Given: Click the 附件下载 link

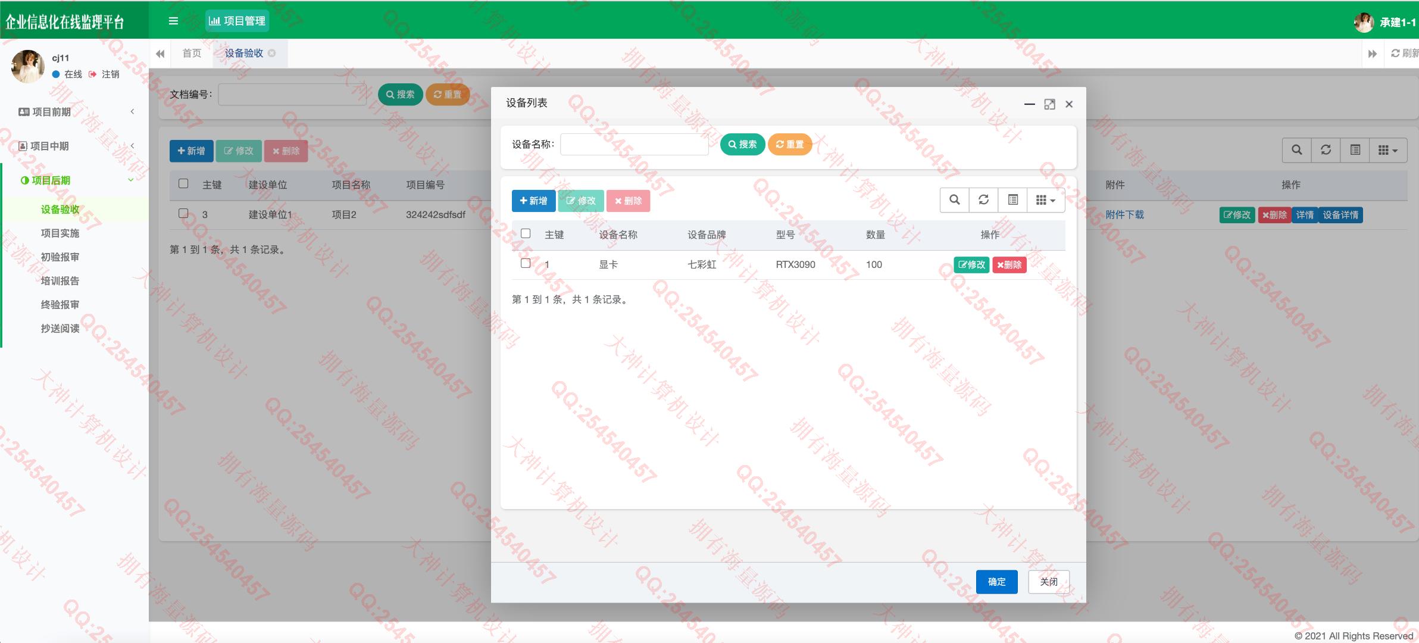Looking at the screenshot, I should (1124, 215).
